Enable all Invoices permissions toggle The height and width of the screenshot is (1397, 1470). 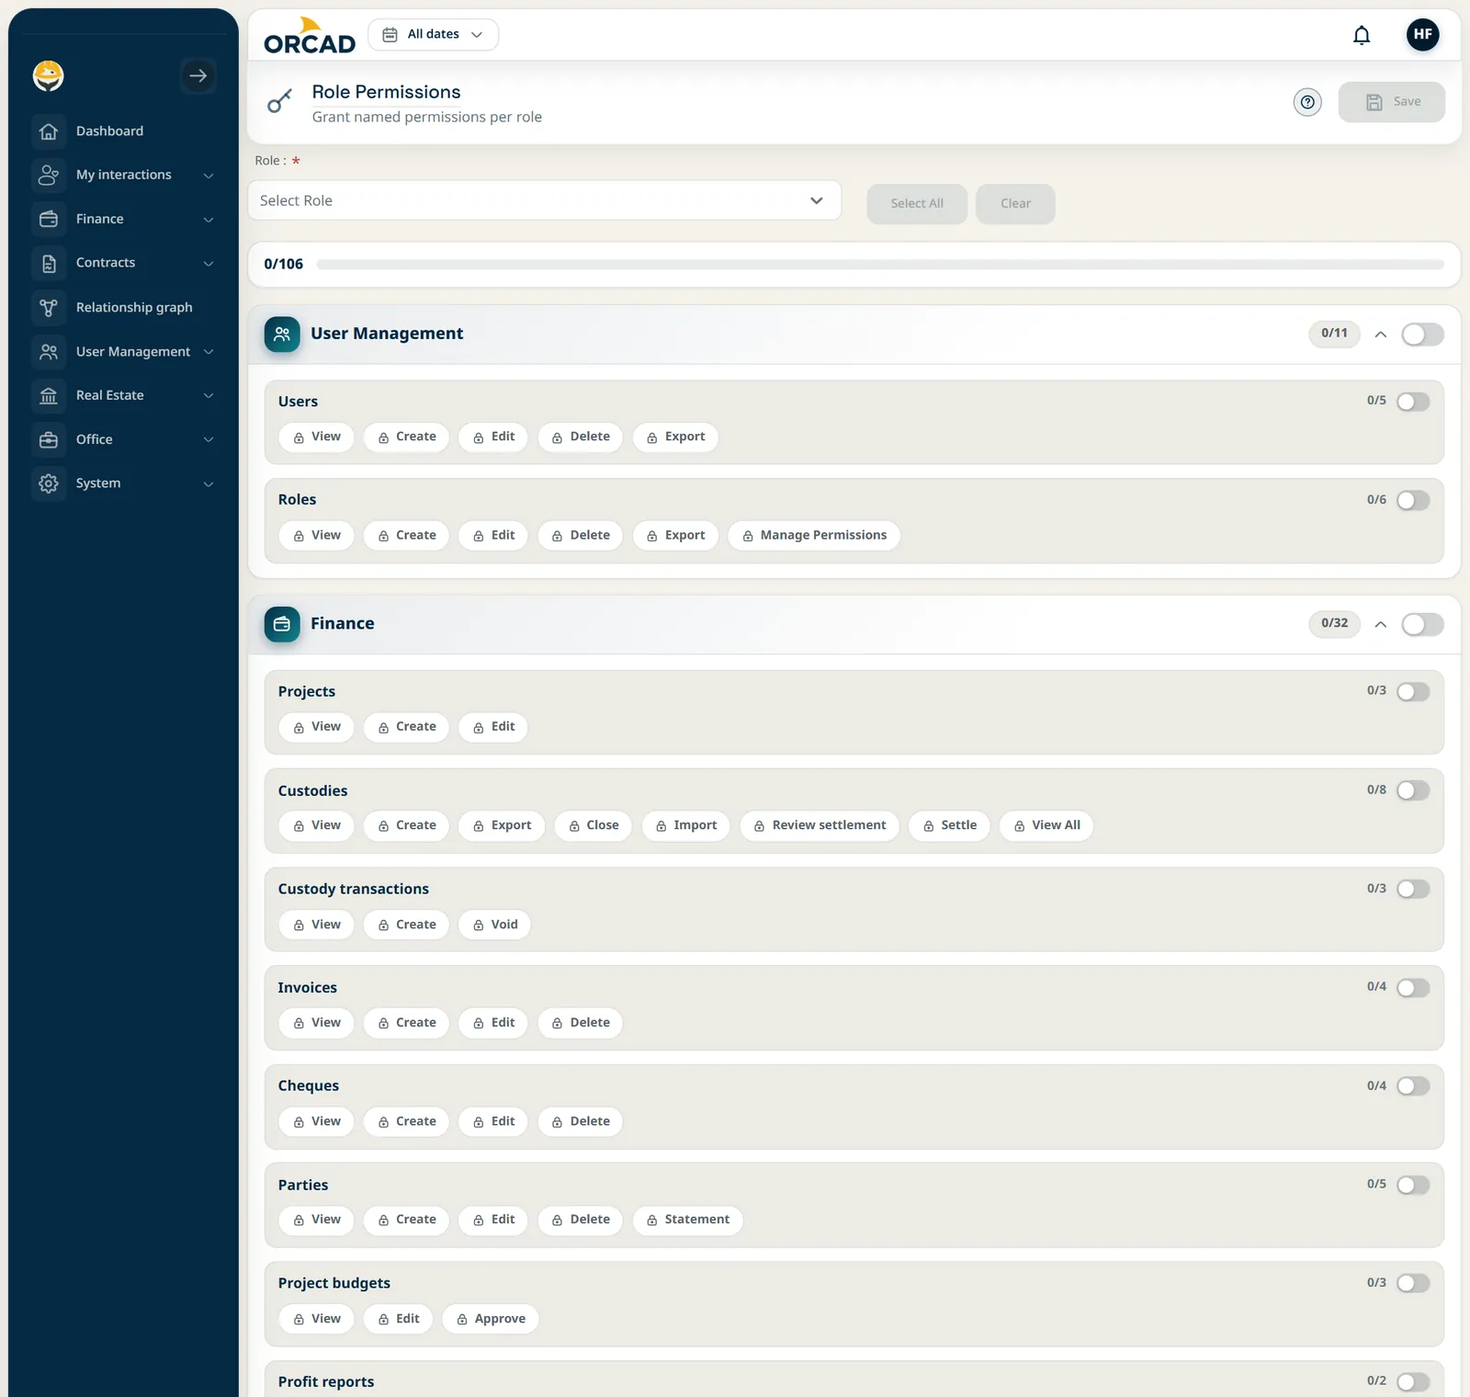[x=1413, y=987]
